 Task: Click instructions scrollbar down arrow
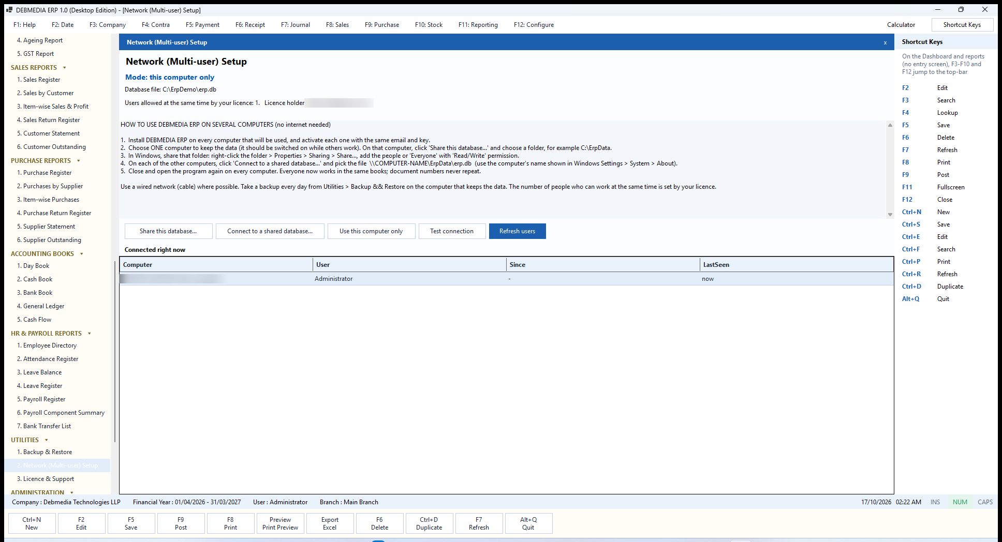tap(890, 215)
